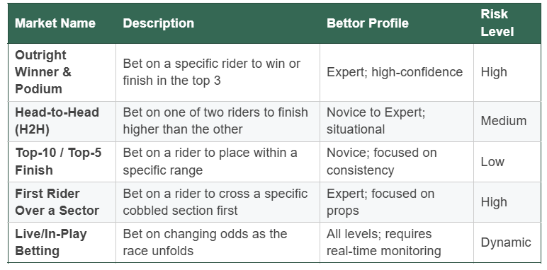Click the Medium risk level cell
This screenshot has width=547, height=270.
507,121
